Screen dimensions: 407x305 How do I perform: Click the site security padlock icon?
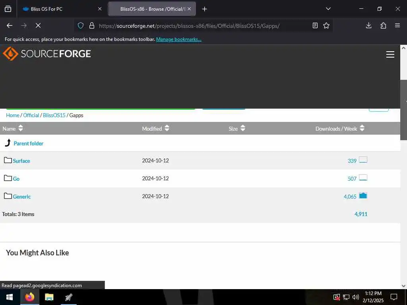[x=92, y=25]
